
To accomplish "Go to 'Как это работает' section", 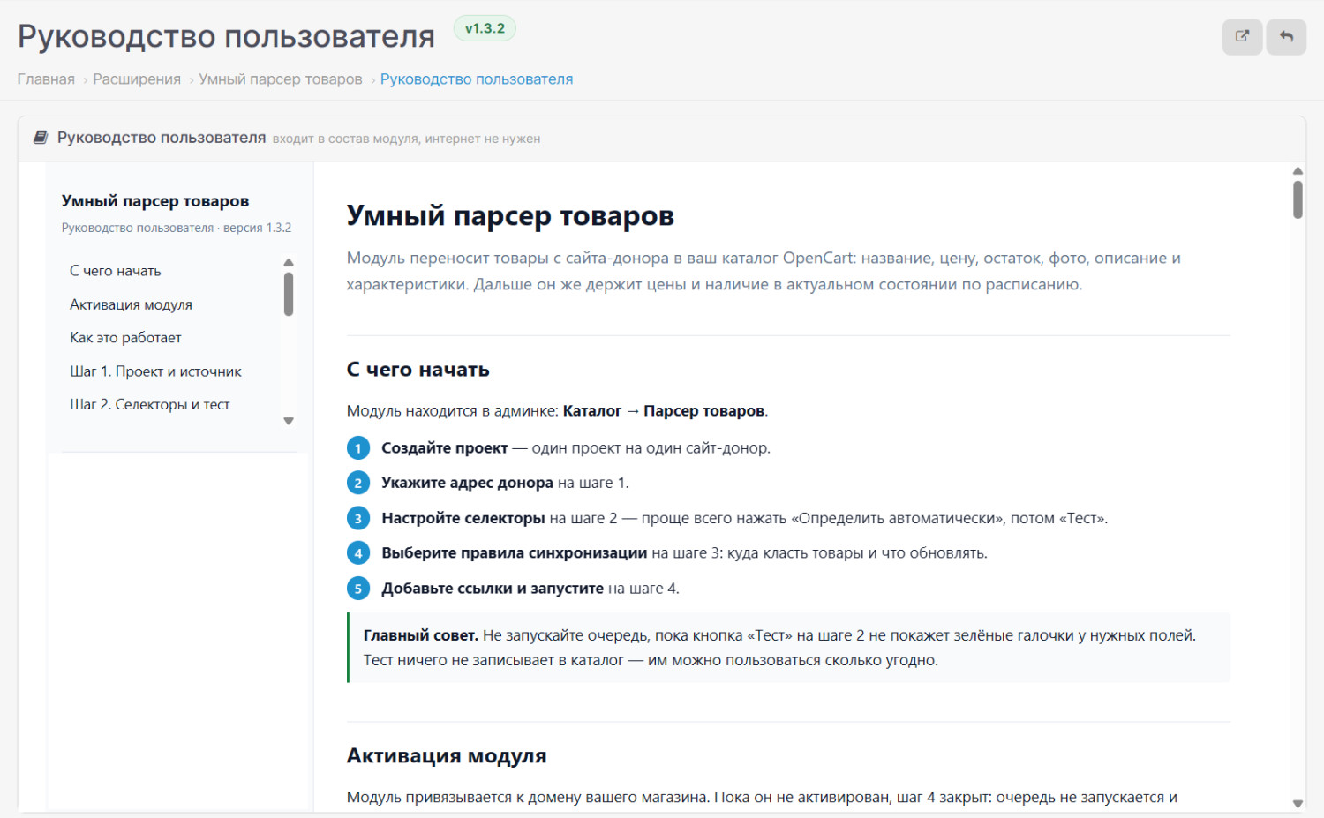I will [125, 338].
